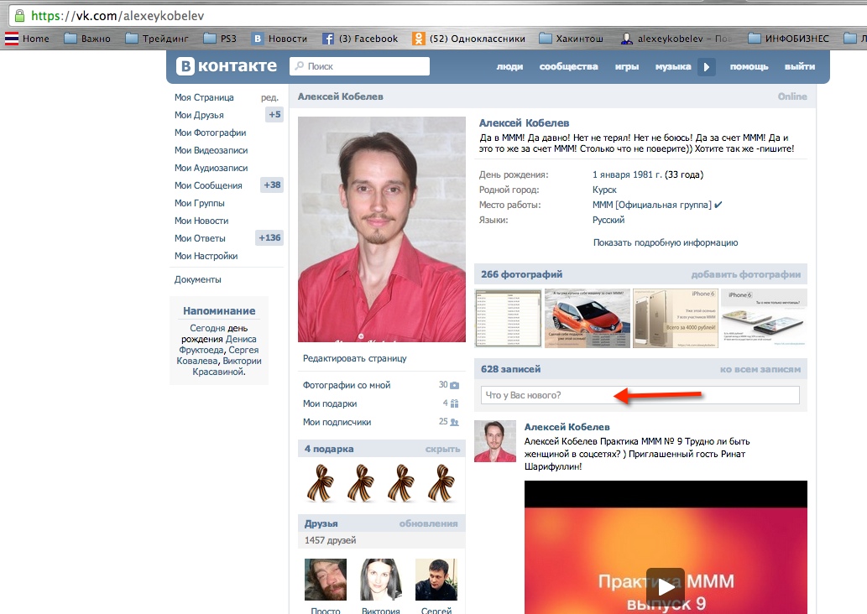The image size is (867, 614).
Task: Open Мои Видеозаписи
Action: pyautogui.click(x=211, y=150)
